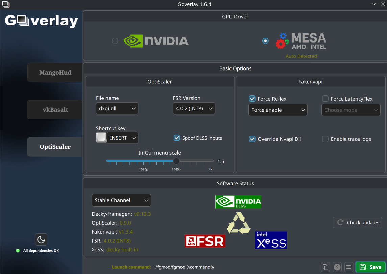Click OptiScaler version 0.9.0

[125, 223]
